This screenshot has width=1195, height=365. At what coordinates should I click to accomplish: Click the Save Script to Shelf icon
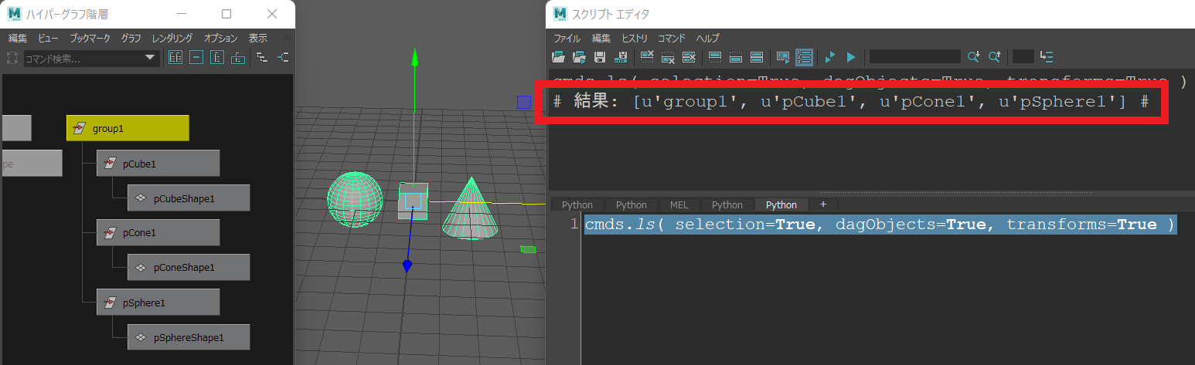620,56
